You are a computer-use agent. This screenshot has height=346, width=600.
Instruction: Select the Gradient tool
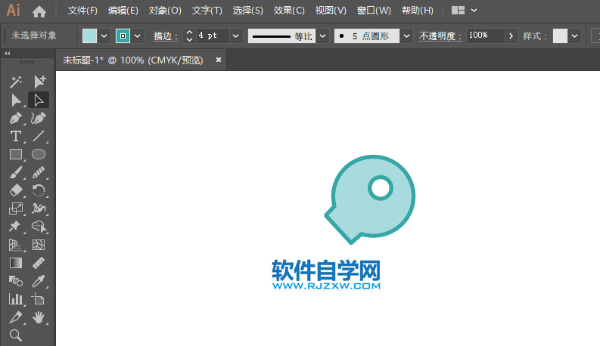[x=16, y=263]
